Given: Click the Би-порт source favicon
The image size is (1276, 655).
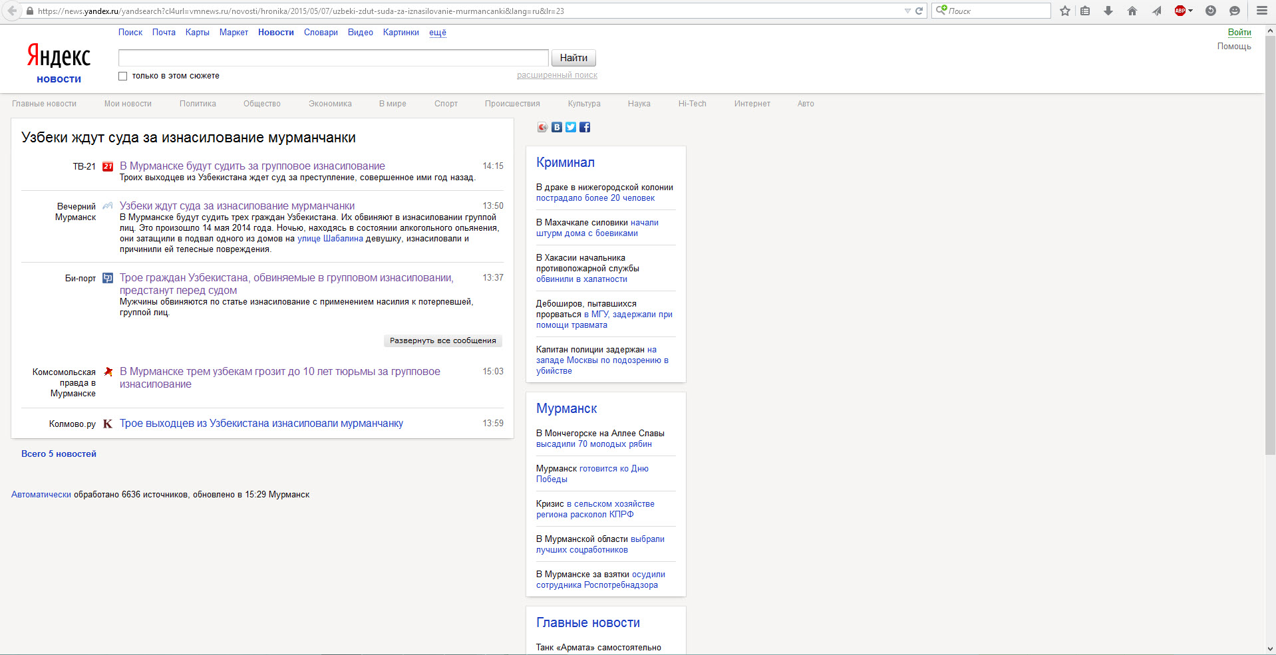Looking at the screenshot, I should click(108, 278).
